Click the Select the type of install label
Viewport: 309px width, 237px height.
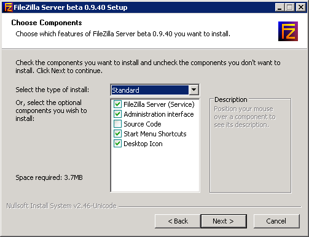tap(52, 90)
